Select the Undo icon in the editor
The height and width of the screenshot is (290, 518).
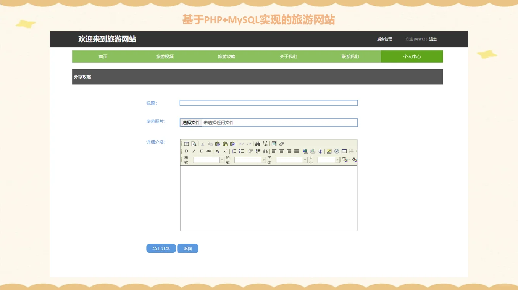point(241,144)
